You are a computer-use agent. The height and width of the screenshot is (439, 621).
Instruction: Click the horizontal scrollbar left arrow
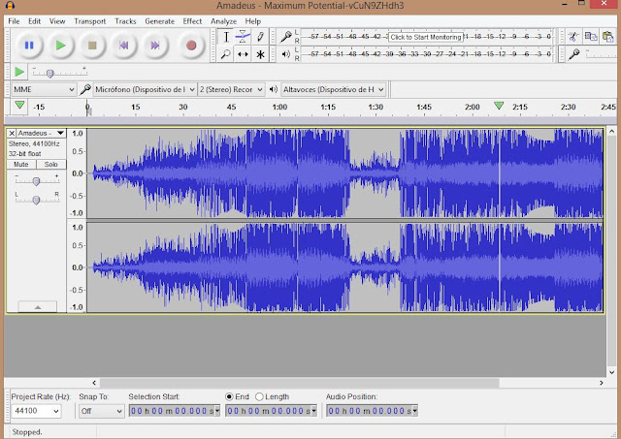tap(94, 383)
